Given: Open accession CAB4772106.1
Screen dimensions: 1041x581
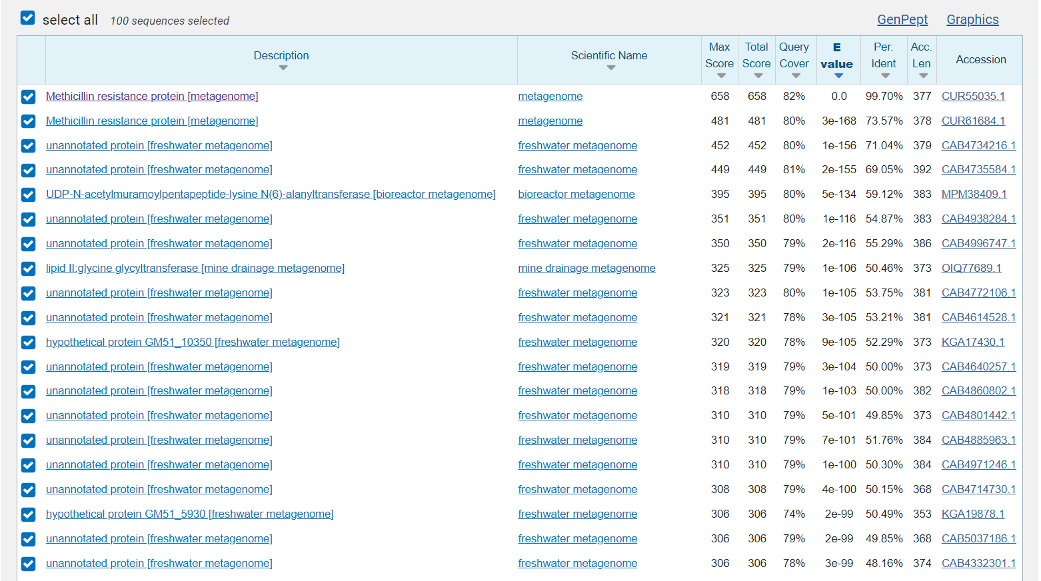Looking at the screenshot, I should click(979, 292).
